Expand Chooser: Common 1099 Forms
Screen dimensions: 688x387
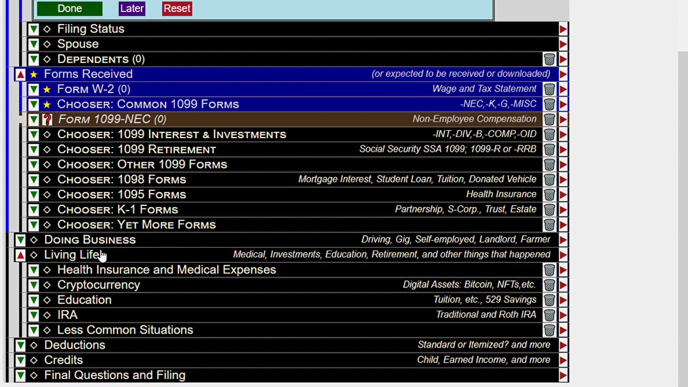point(33,104)
